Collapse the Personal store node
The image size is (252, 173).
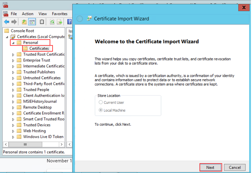13,43
